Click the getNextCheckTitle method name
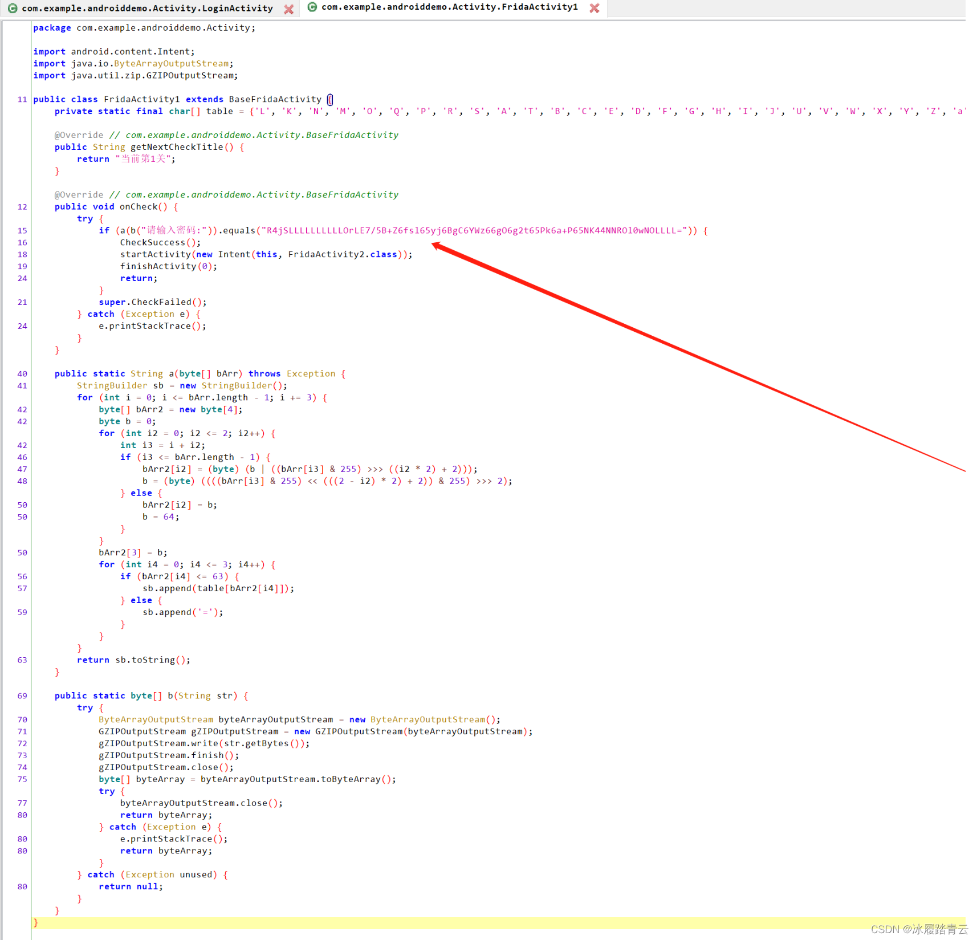The height and width of the screenshot is (940, 977). tap(177, 147)
